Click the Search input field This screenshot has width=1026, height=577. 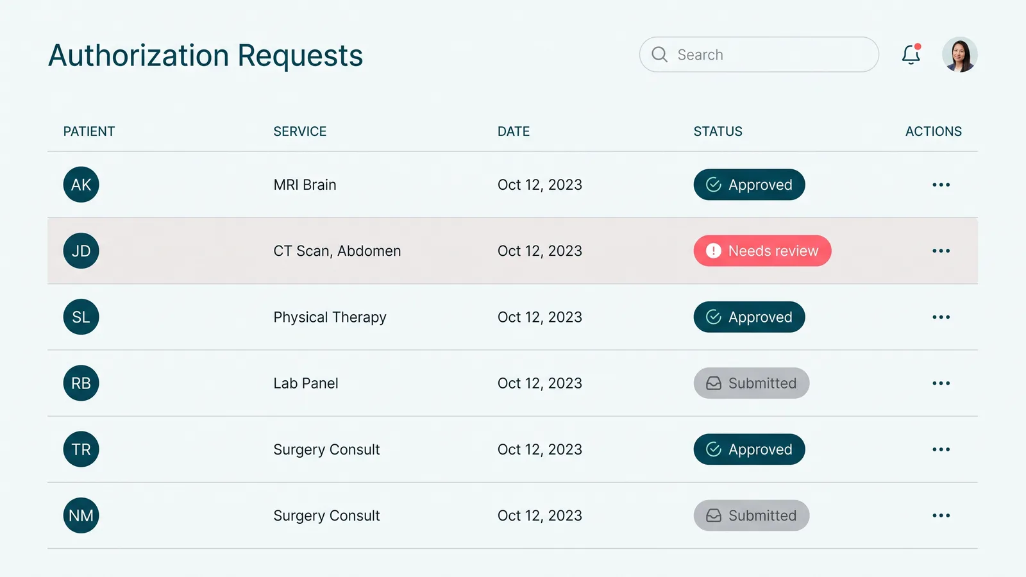[x=759, y=54]
